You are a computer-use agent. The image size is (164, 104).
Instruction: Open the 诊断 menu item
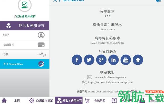pyautogui.click(x=25, y=54)
